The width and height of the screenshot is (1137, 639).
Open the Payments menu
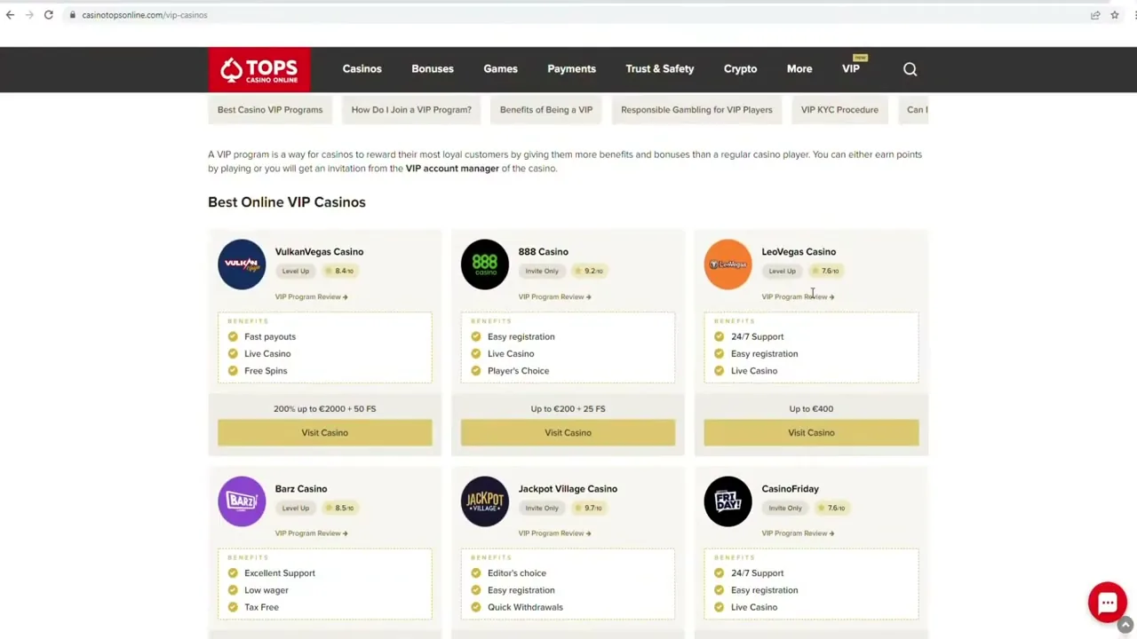(571, 69)
